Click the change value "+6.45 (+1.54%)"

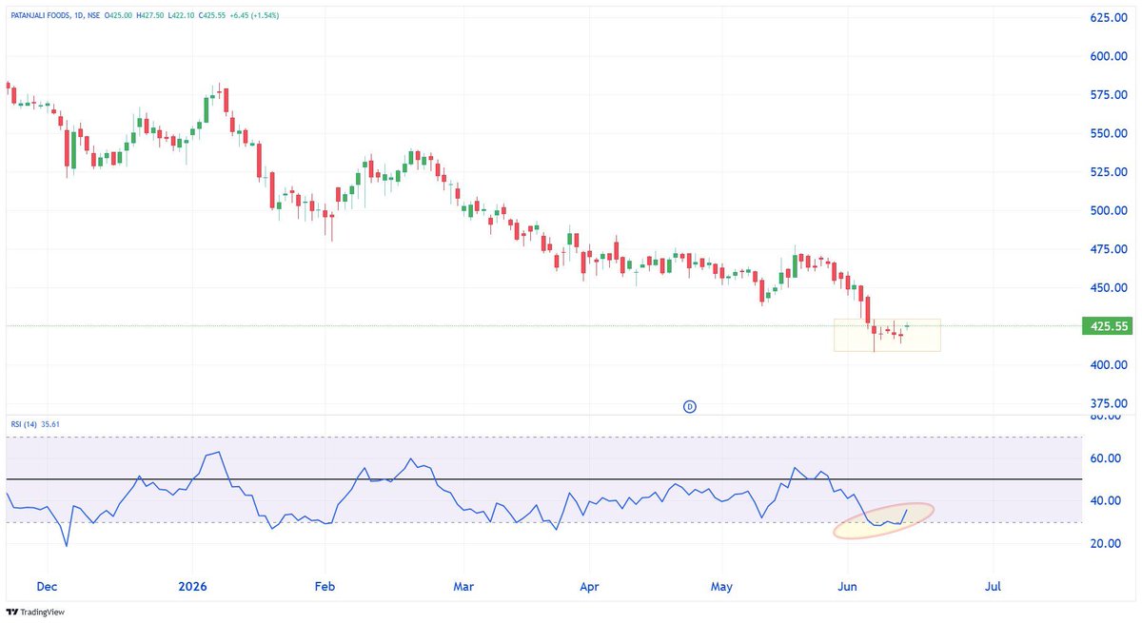click(x=254, y=15)
